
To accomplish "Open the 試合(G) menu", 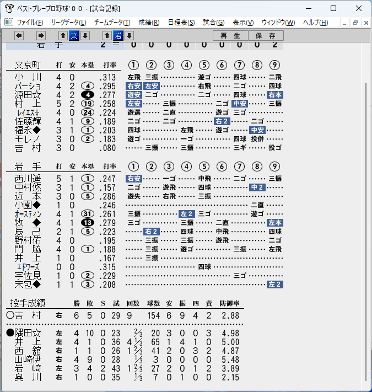I will point(214,23).
